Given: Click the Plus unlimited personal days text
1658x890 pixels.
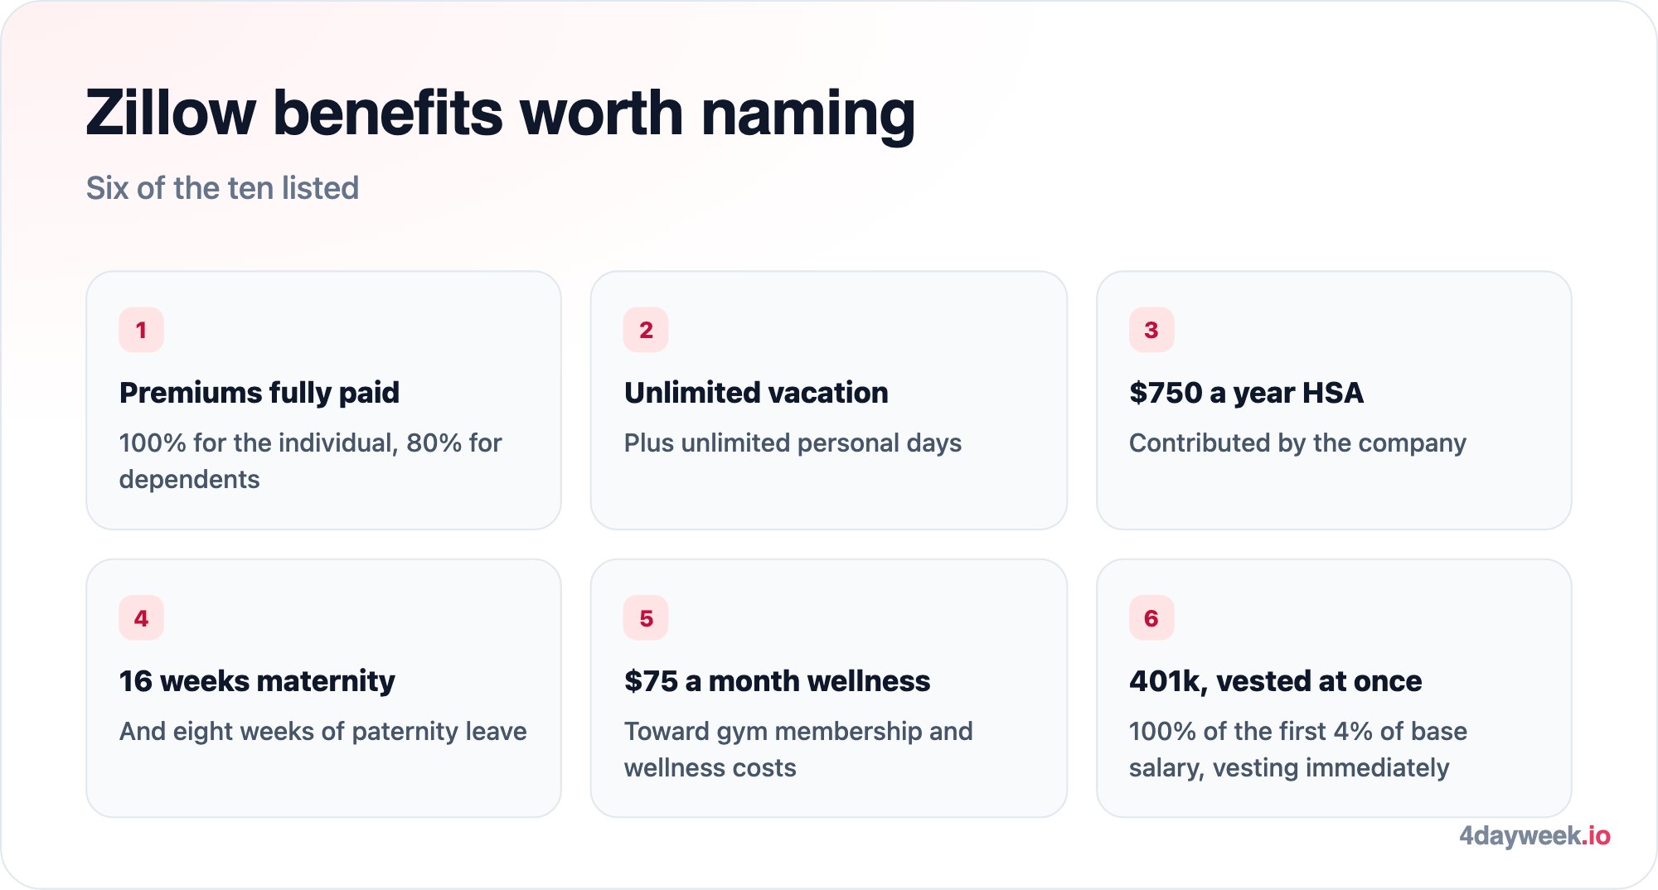Looking at the screenshot, I should coord(793,443).
